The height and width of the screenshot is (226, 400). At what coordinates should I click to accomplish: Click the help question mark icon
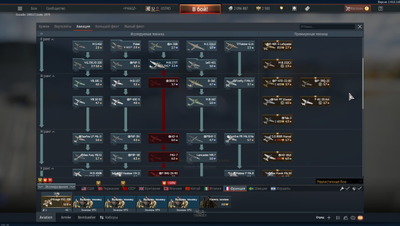coord(381,8)
